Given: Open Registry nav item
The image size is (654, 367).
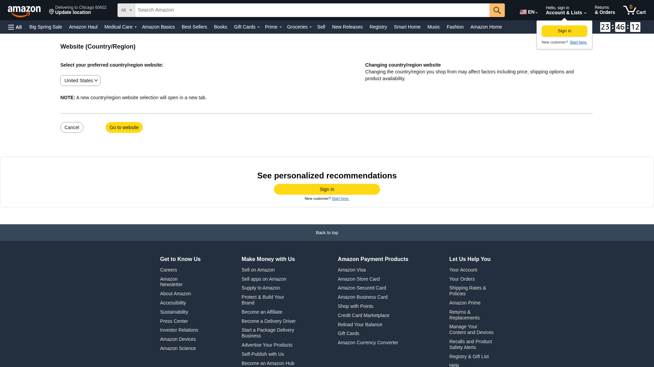Looking at the screenshot, I should (378, 27).
